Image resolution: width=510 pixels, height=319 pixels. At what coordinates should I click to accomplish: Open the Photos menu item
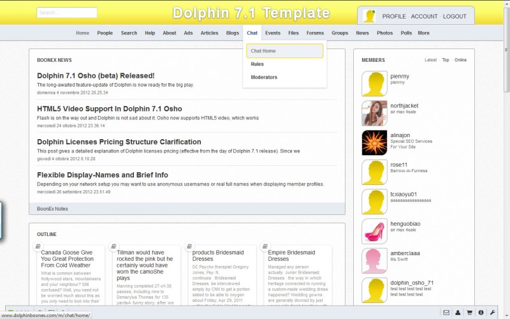(385, 33)
